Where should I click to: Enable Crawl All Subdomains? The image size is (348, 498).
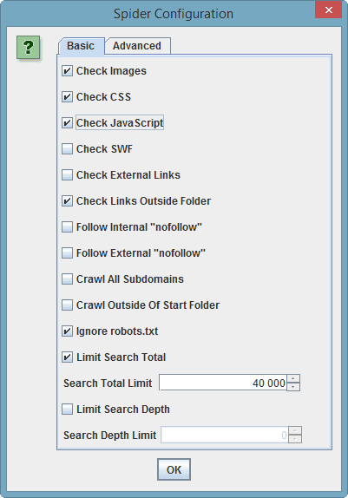[67, 279]
